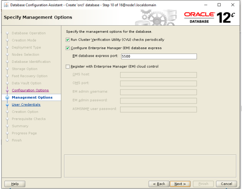Click the ASMSNMP user password field
The image size is (242, 189).
tap(159, 109)
